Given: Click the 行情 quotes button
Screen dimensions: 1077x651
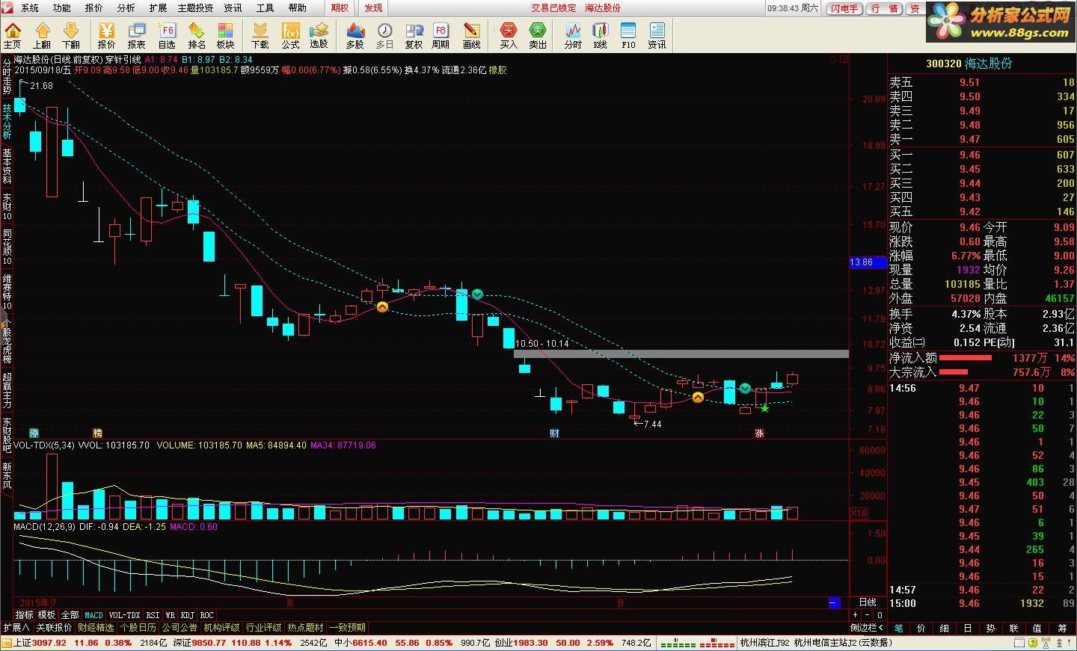Looking at the screenshot, I should (885, 8).
